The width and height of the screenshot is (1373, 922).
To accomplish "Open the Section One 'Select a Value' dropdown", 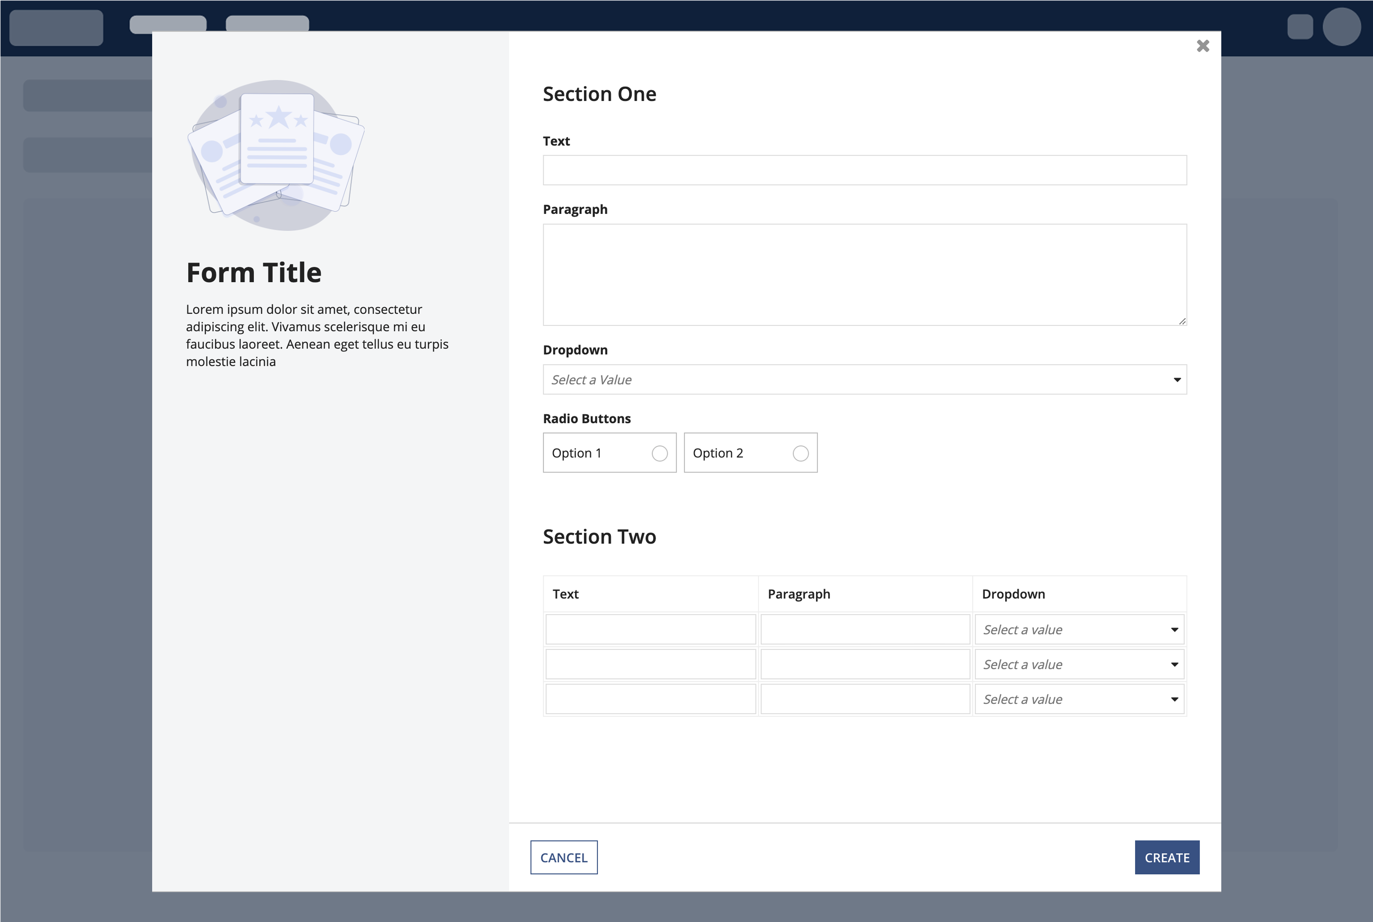I will pyautogui.click(x=864, y=380).
